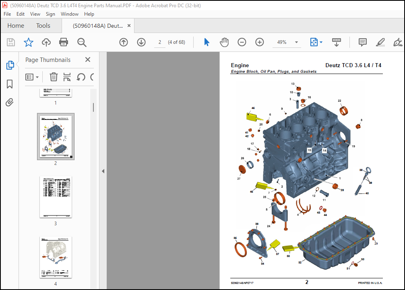Open the File menu

click(x=7, y=14)
